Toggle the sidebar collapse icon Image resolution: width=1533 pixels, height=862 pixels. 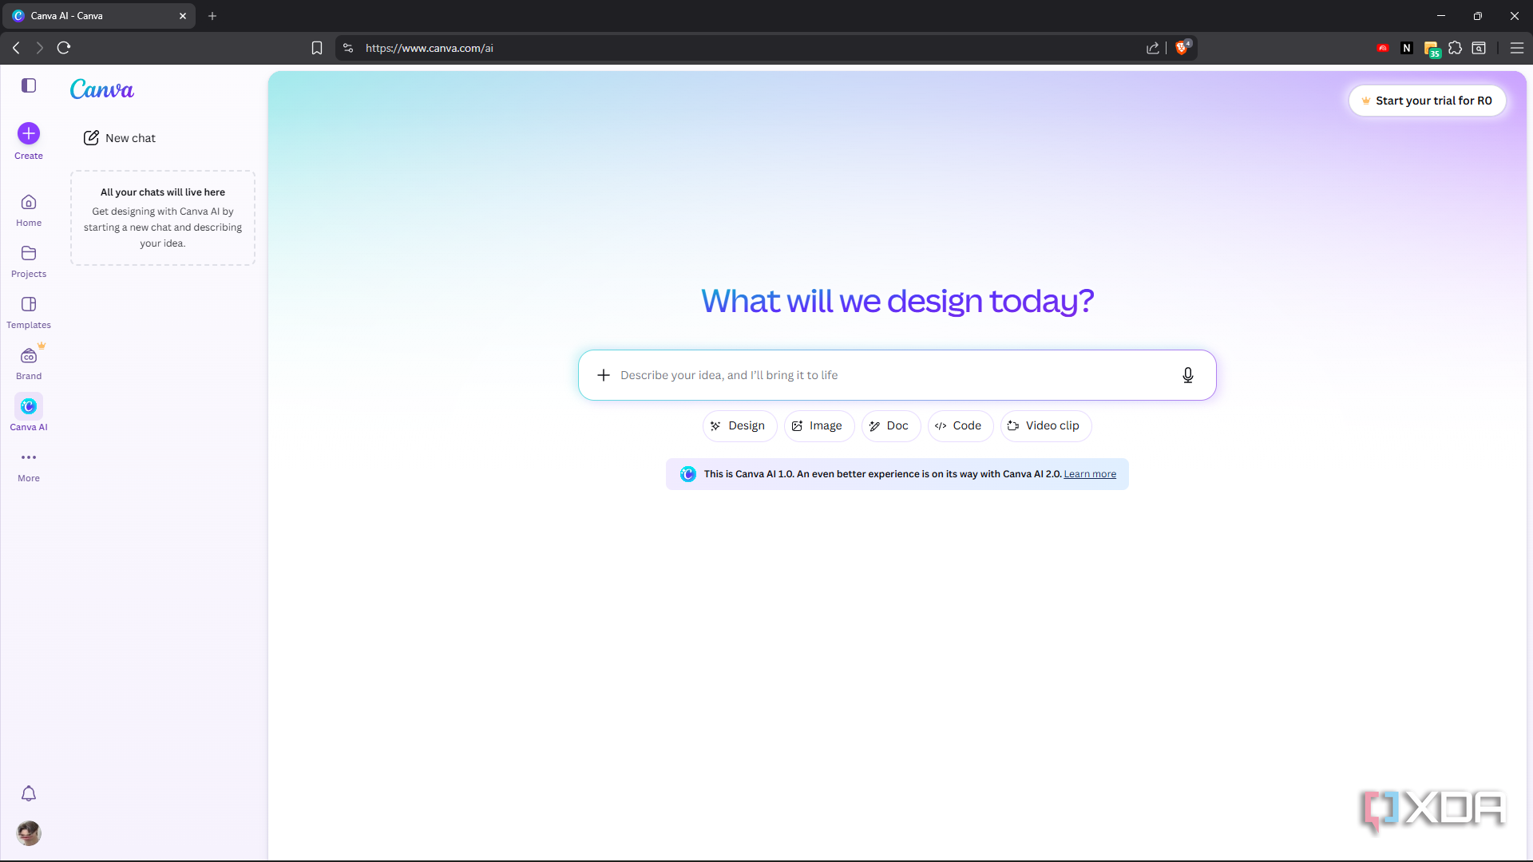tap(29, 85)
